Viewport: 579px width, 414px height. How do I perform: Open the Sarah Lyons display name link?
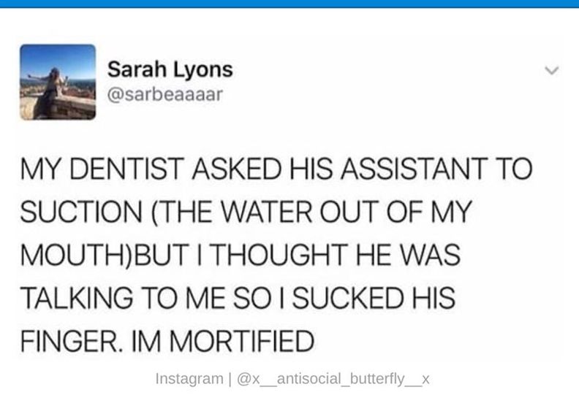coord(170,70)
